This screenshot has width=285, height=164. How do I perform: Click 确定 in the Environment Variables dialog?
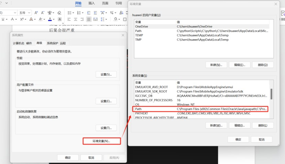238,140
